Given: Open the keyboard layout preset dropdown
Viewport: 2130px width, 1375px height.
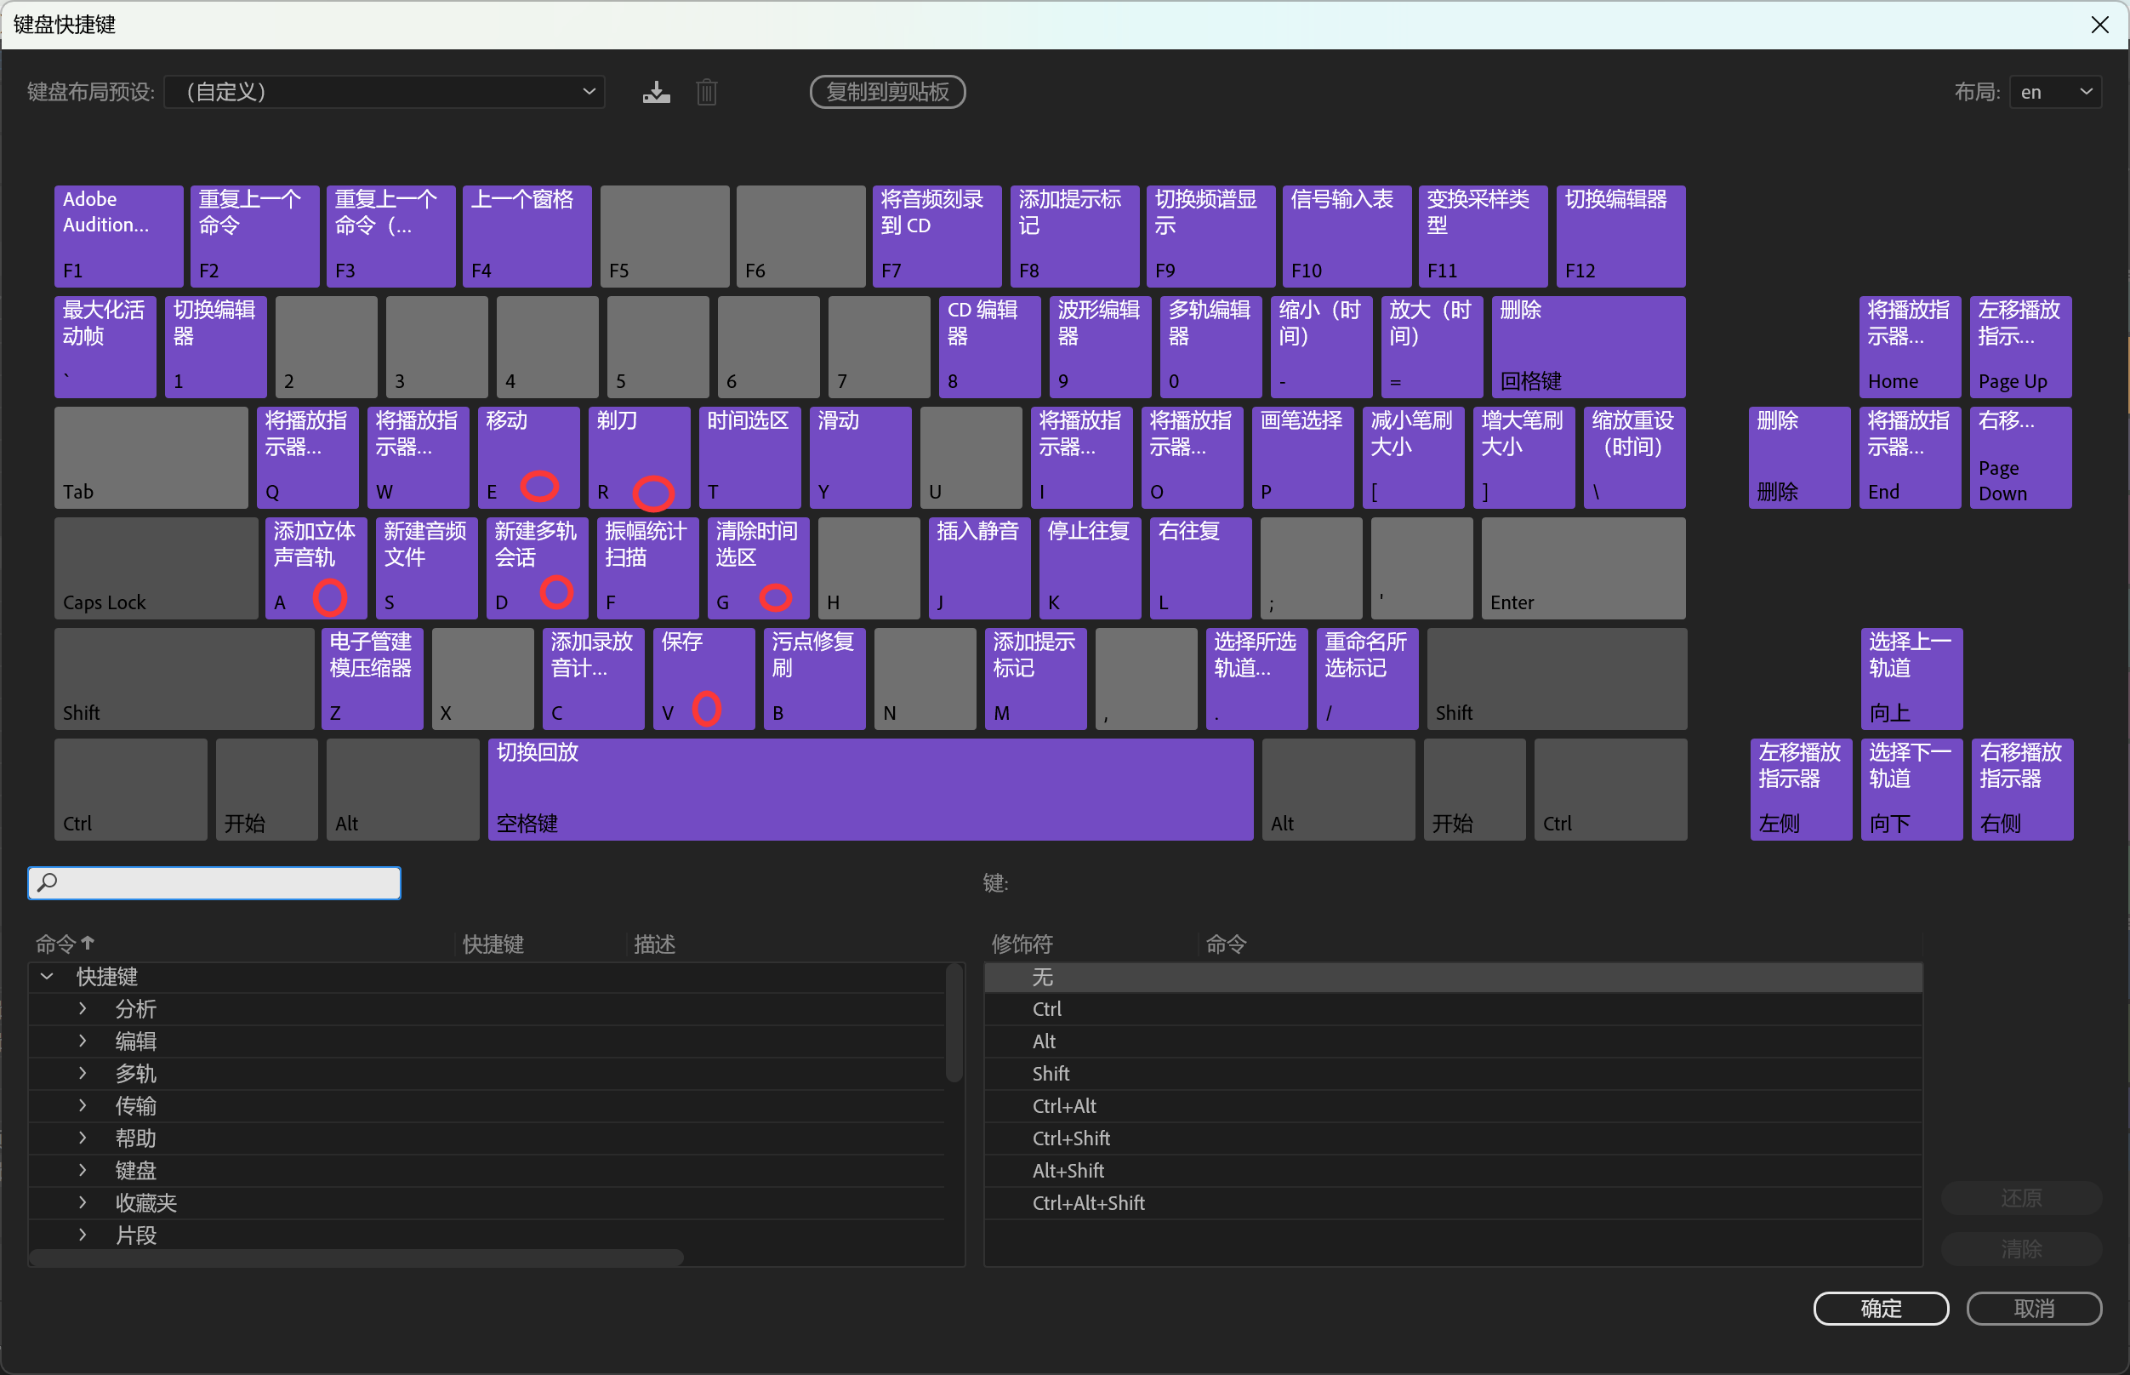Looking at the screenshot, I should click(384, 92).
